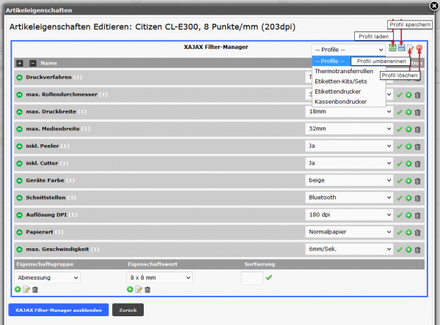Select Etikettendrucker from the profile list

(x=339, y=91)
